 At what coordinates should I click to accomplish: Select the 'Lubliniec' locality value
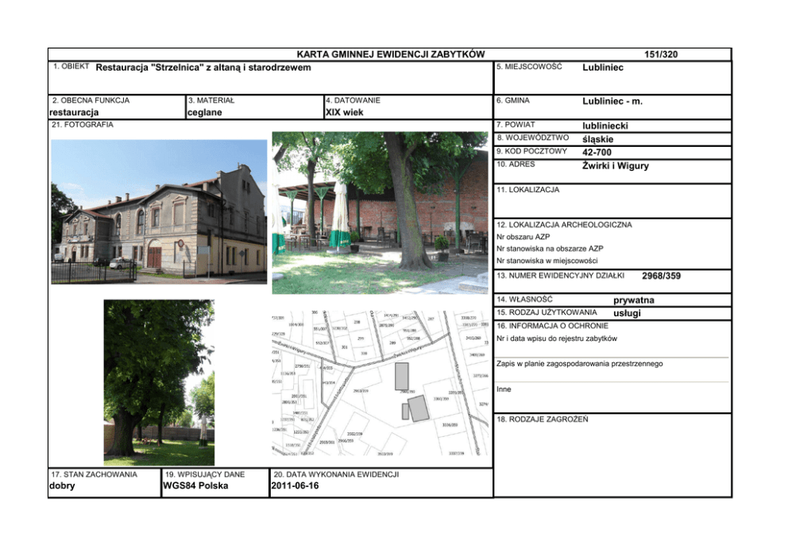(603, 68)
